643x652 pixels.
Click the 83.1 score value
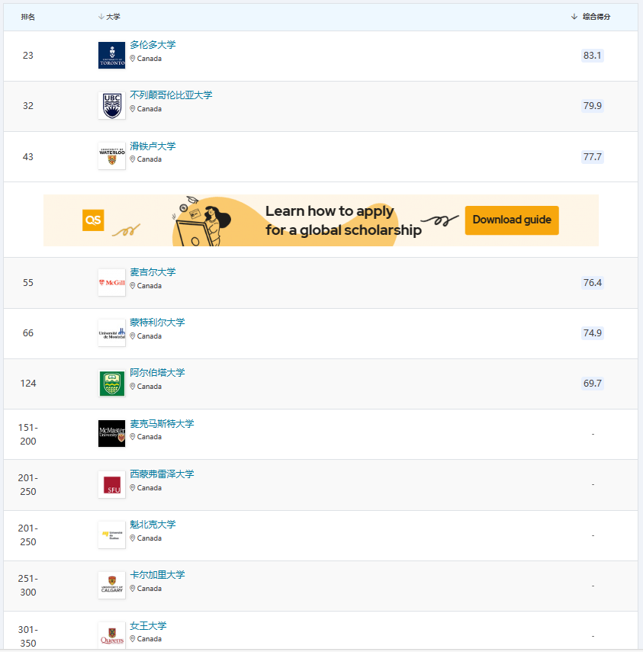(592, 56)
